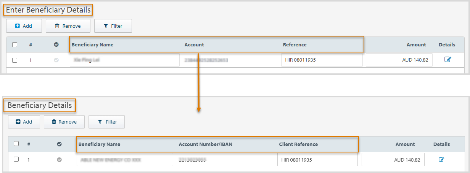The width and height of the screenshot is (470, 173).
Task: Click the Account column header in the top table
Action: point(194,45)
